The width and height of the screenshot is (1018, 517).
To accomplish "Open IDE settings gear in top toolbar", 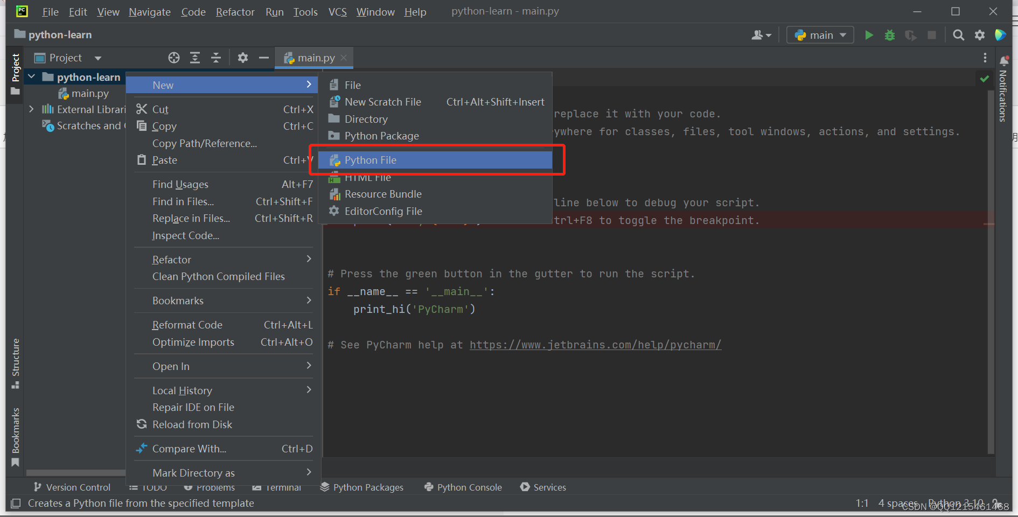I will click(980, 35).
